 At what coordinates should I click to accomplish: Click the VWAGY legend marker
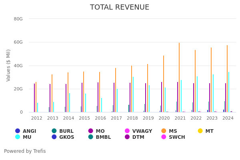click(127, 131)
